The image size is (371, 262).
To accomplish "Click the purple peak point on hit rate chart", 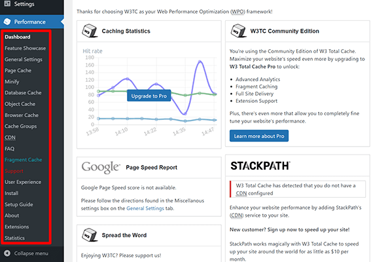I will click(x=200, y=62).
